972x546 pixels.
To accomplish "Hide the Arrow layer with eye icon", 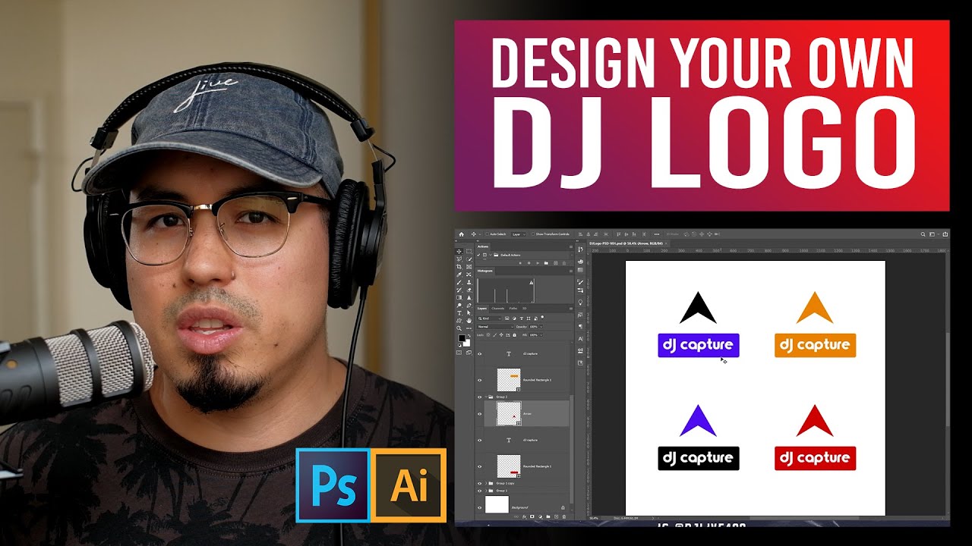I will [x=479, y=414].
